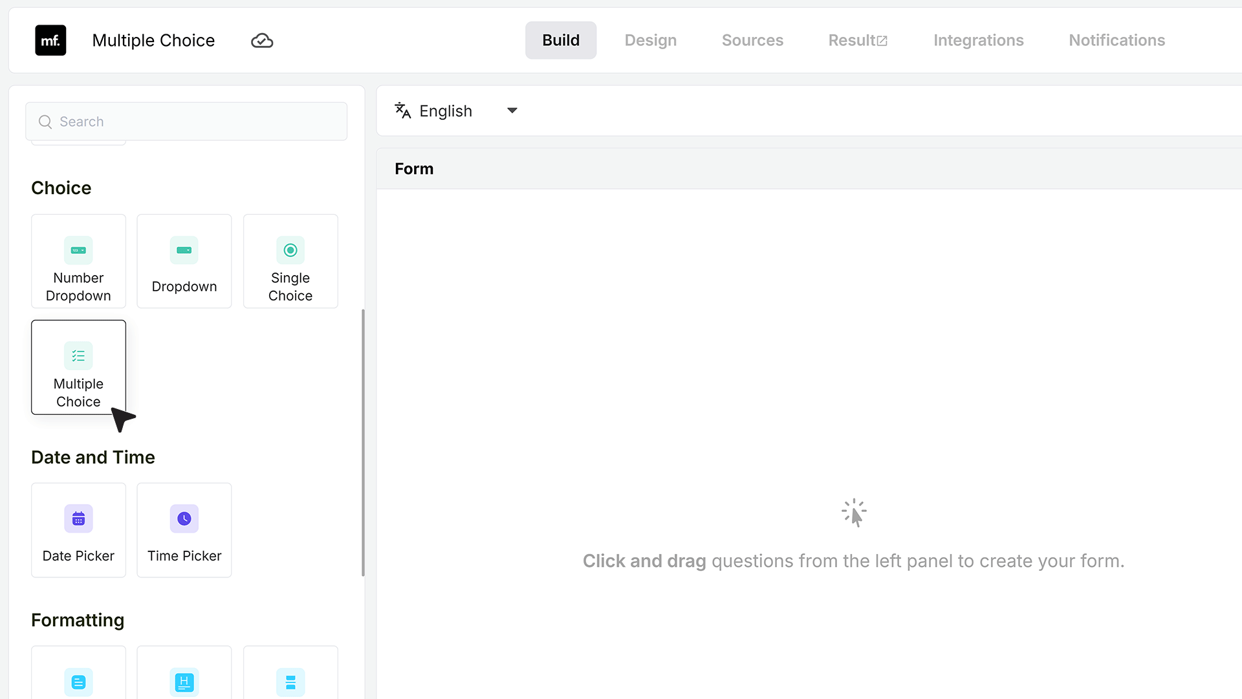Select the Date Picker question type
The height and width of the screenshot is (699, 1242).
[78, 530]
